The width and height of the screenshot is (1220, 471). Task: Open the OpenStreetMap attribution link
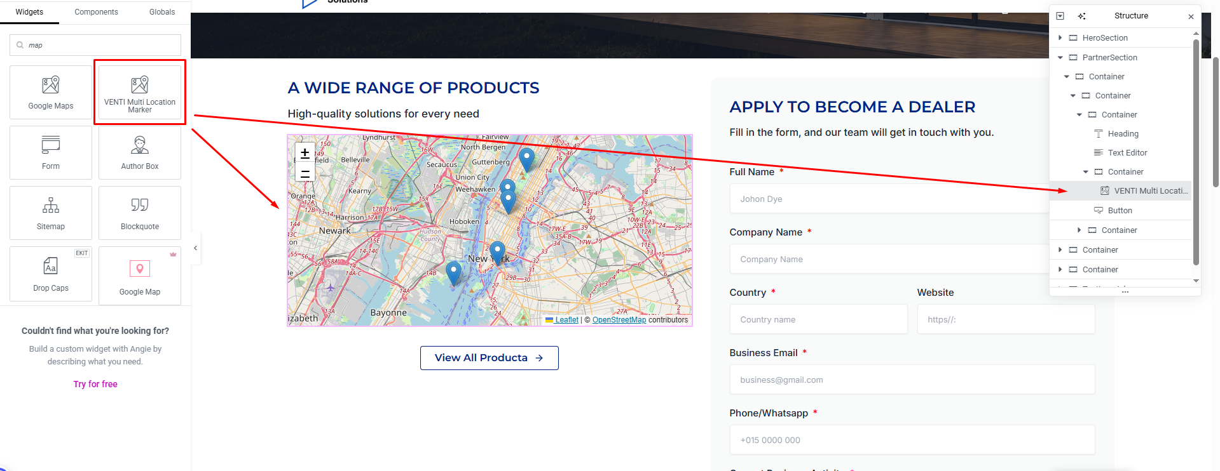click(619, 320)
